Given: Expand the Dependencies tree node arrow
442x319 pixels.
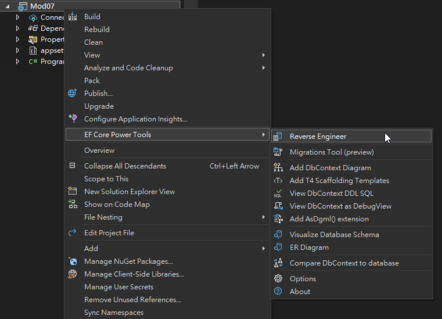Looking at the screenshot, I should coord(18,28).
